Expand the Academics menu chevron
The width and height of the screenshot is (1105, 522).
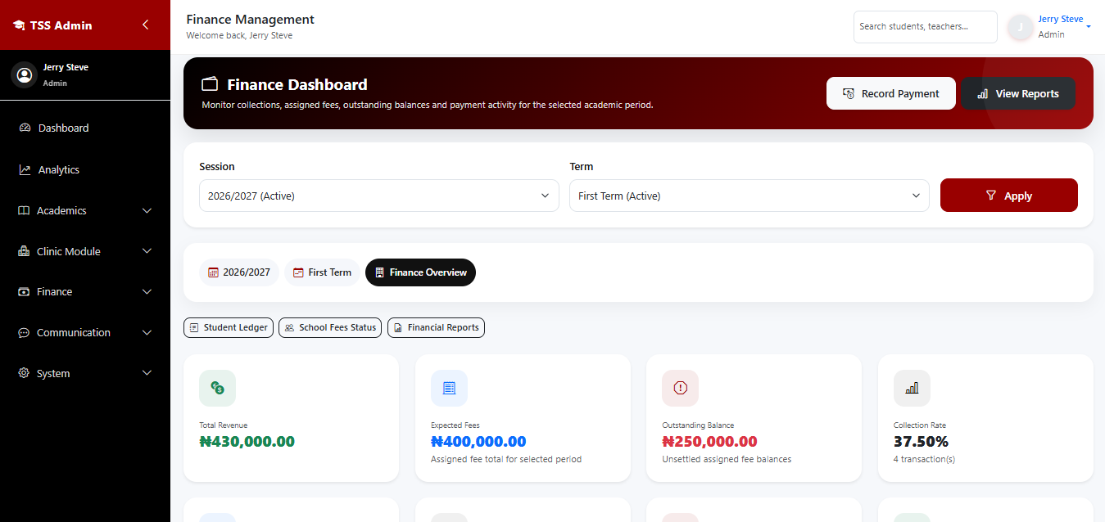click(x=147, y=210)
